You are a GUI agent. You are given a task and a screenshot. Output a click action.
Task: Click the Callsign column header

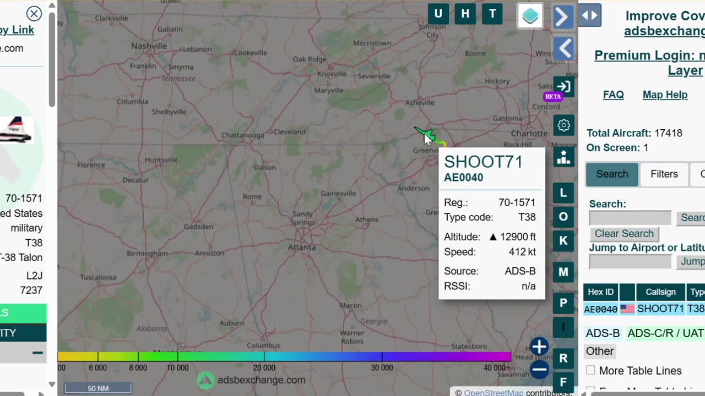click(x=660, y=292)
